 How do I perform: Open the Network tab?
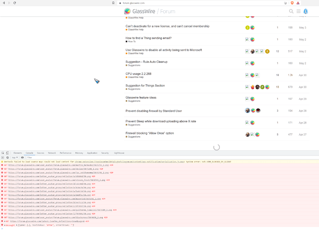click(x=52, y=153)
